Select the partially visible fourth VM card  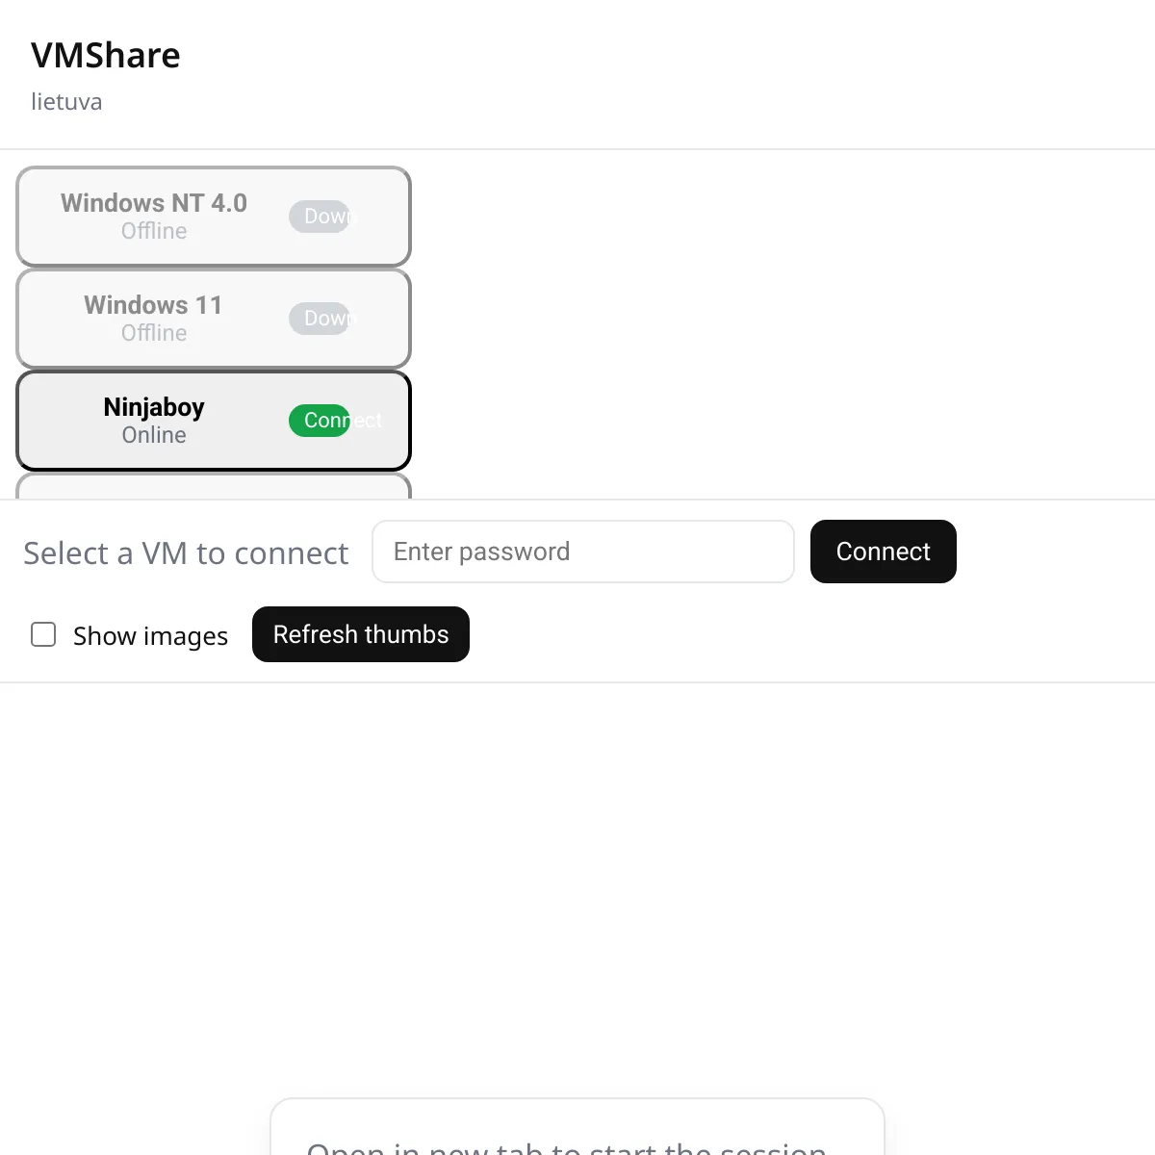tap(214, 486)
